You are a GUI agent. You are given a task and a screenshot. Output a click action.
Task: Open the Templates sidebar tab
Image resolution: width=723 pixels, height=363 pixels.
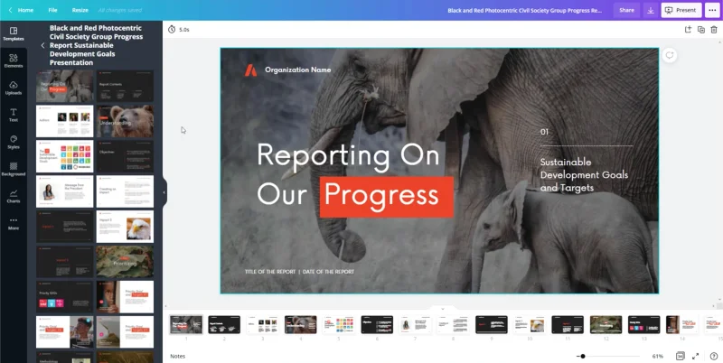click(14, 34)
